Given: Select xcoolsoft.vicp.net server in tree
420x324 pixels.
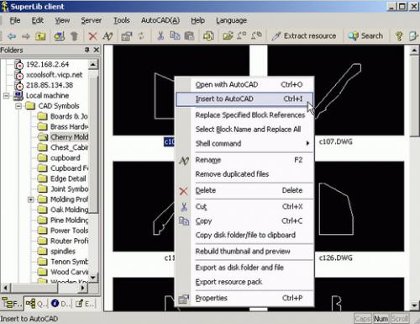Looking at the screenshot, I should (54, 75).
